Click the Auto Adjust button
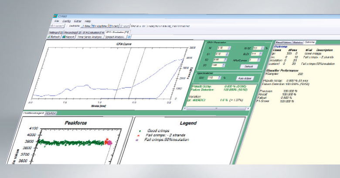 (246, 78)
